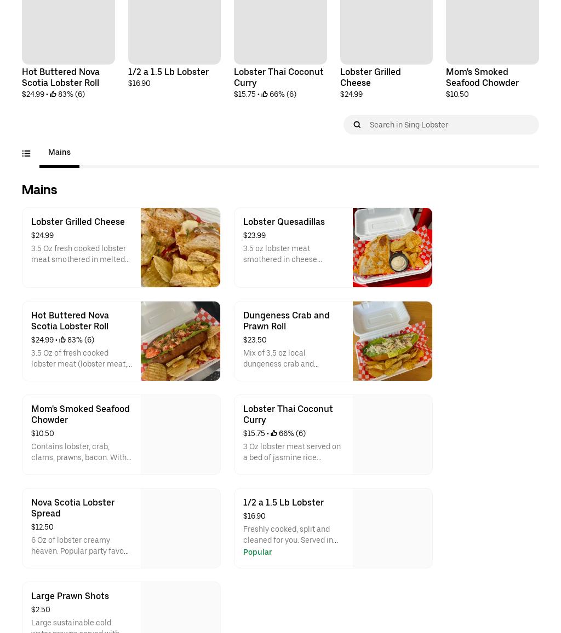Open Dungeness Crab and Prawn Roll photo
The width and height of the screenshot is (561, 633).
pos(392,341)
